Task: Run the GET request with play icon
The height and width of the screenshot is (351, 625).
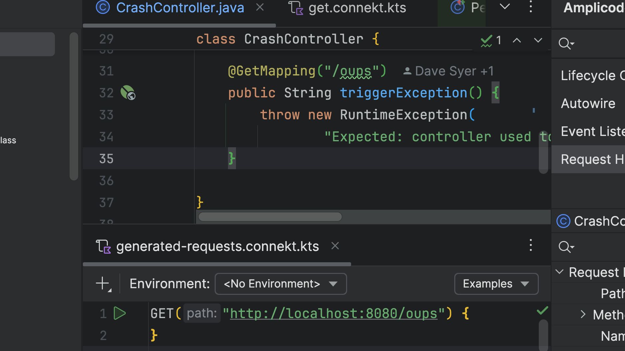Action: tap(120, 313)
